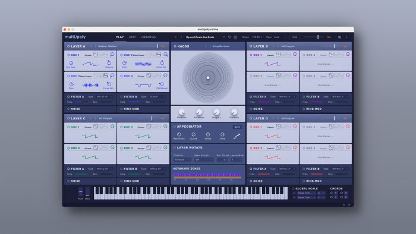Adjust the Arpeggiator Octave knob
416x234 pixels.
(193, 135)
